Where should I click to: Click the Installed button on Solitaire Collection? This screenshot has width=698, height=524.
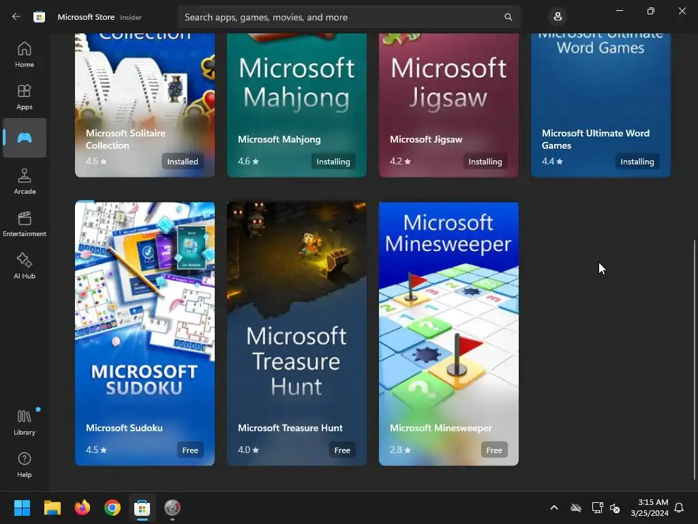(x=183, y=161)
